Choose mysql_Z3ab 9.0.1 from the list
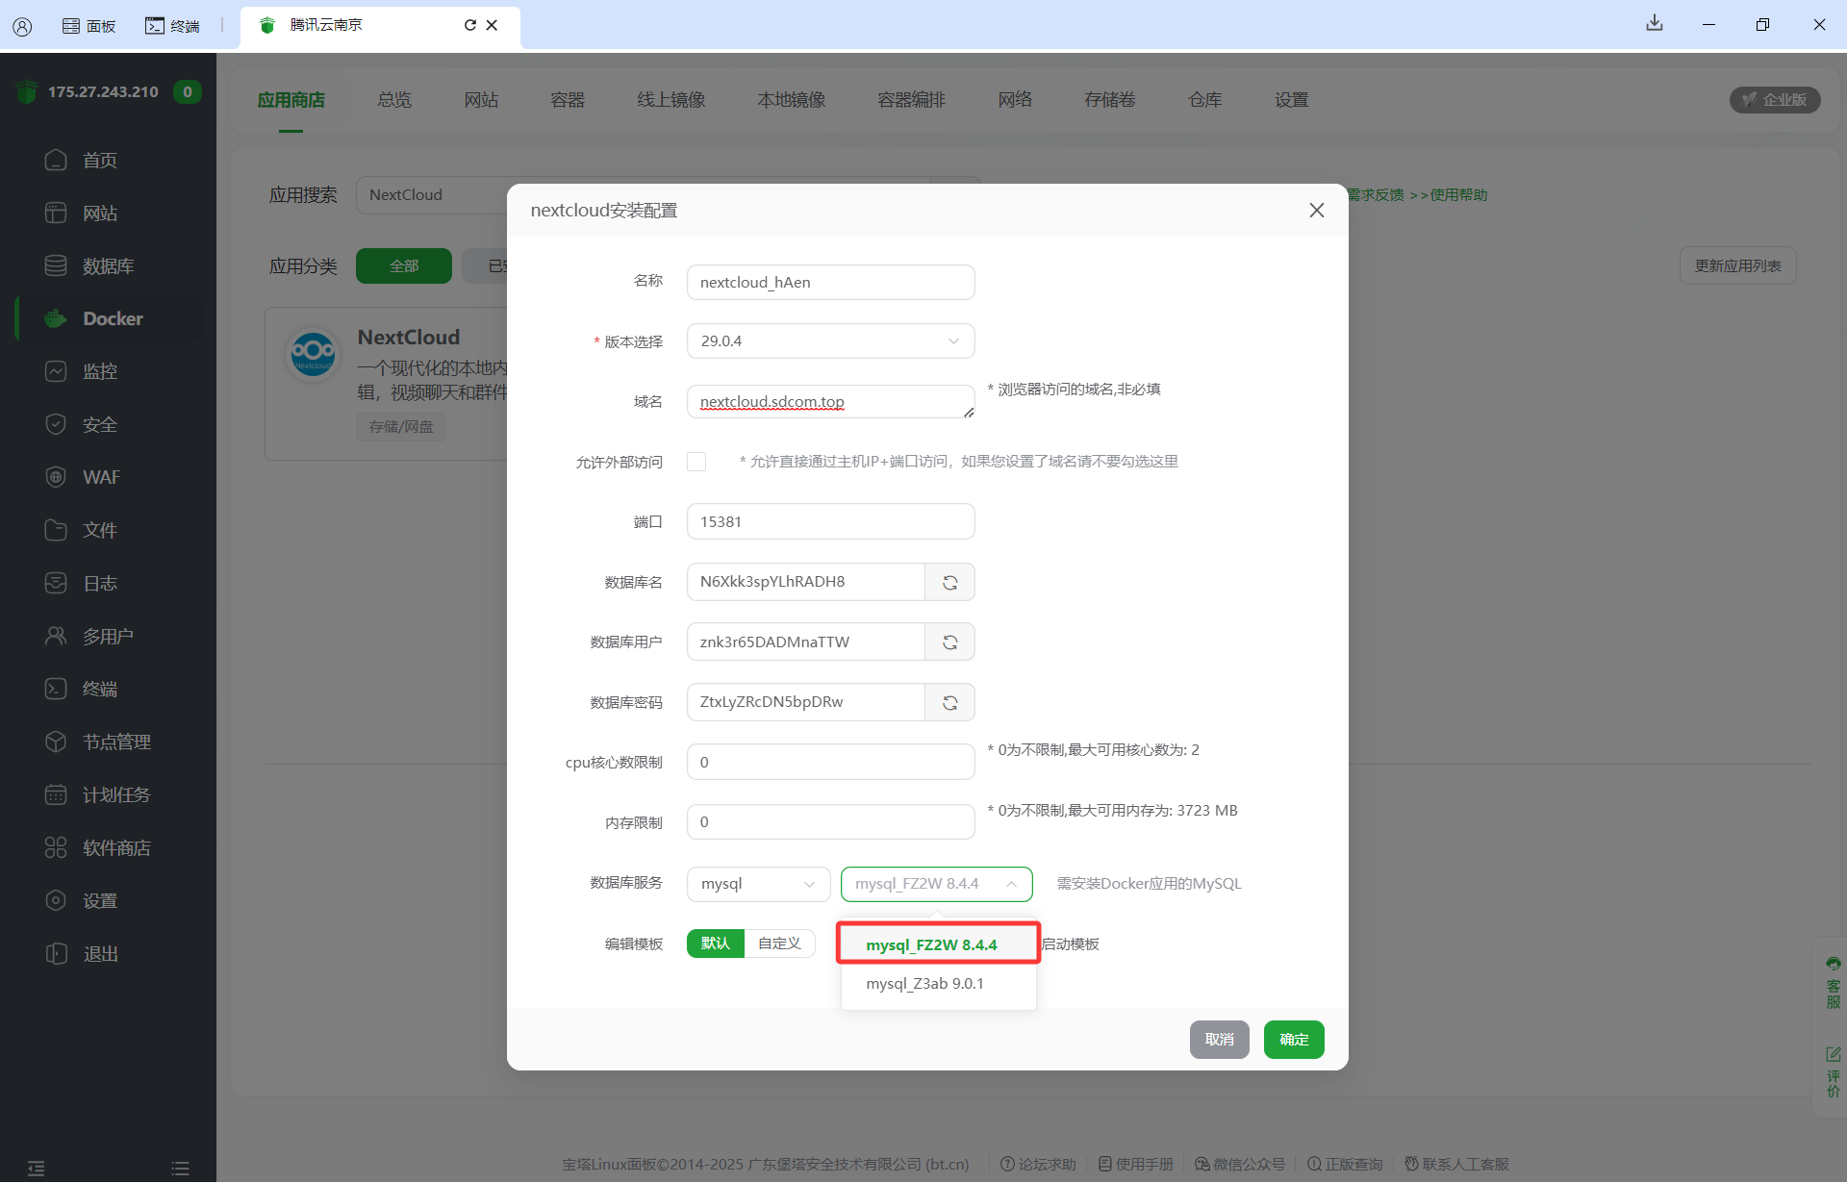This screenshot has width=1847, height=1183. click(x=924, y=984)
